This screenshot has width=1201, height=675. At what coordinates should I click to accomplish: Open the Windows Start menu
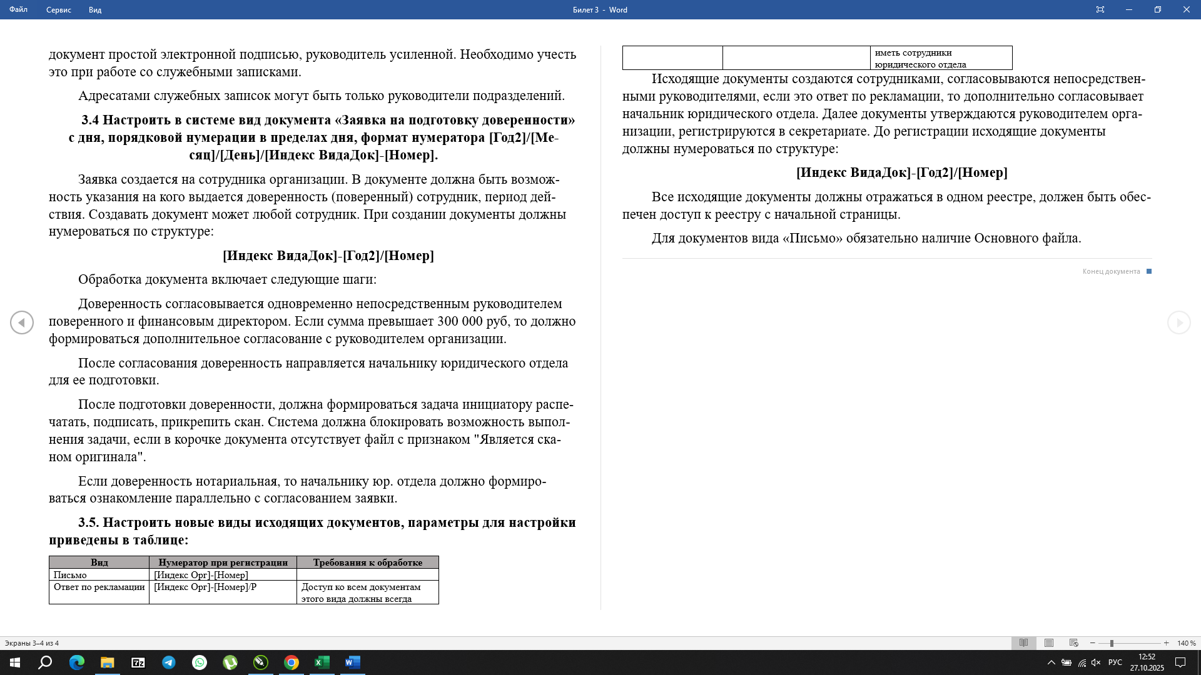click(15, 662)
